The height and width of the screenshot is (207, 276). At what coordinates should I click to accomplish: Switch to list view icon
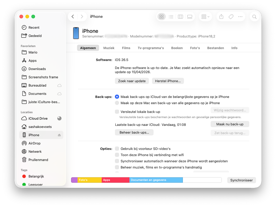(x=171, y=17)
